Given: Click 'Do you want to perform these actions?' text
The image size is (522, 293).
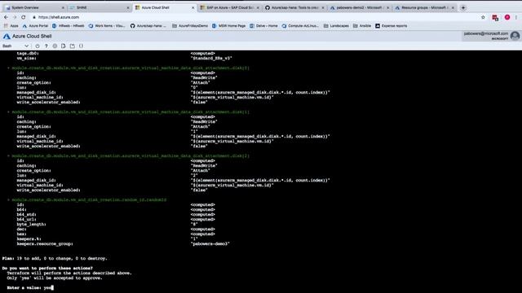Looking at the screenshot, I should [47, 268].
